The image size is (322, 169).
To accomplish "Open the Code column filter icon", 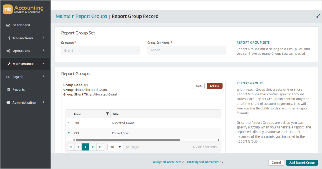I will point(108,114).
